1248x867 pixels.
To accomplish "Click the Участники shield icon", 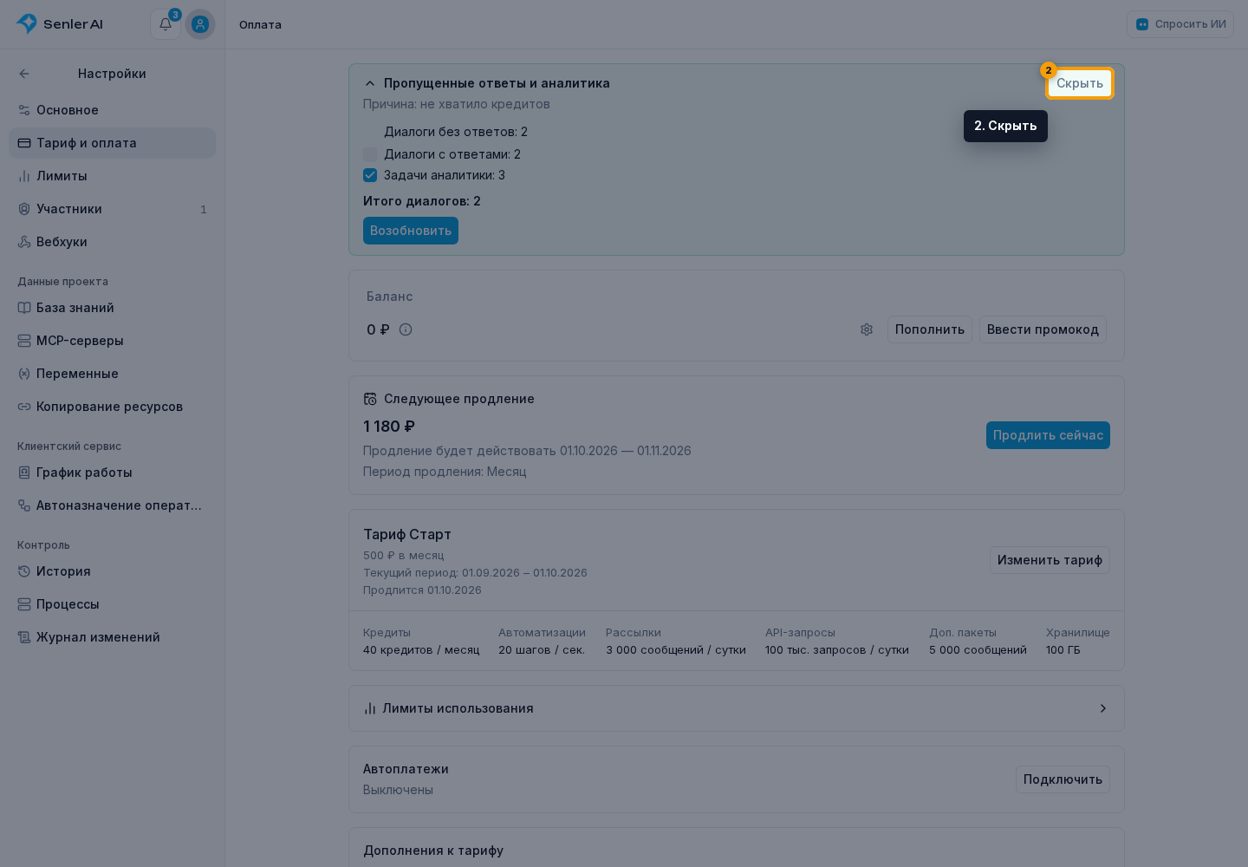I will (x=24, y=209).
